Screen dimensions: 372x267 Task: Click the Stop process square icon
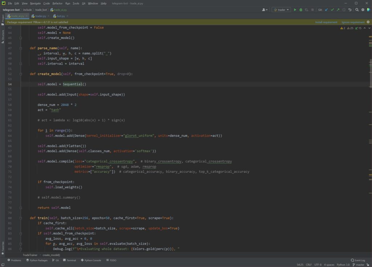tap(312, 10)
